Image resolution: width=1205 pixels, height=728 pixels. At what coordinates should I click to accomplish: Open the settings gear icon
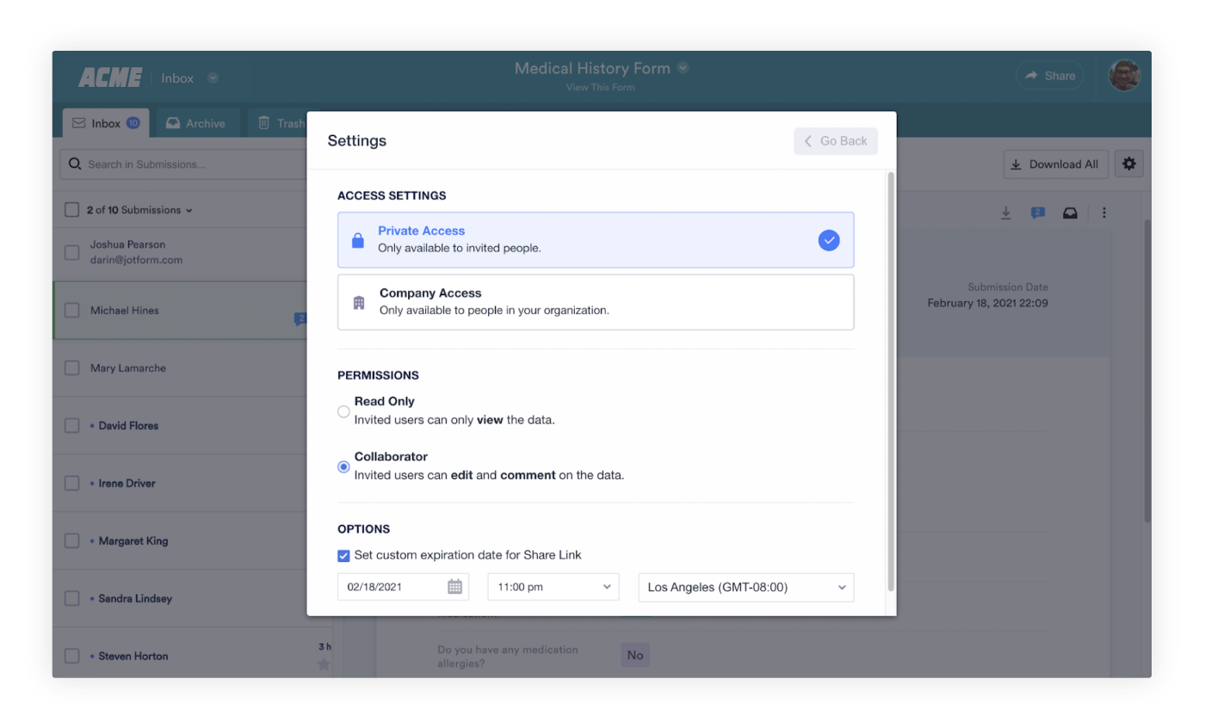pyautogui.click(x=1129, y=163)
